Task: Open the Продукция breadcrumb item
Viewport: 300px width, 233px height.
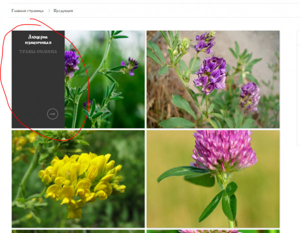Action: pos(63,11)
